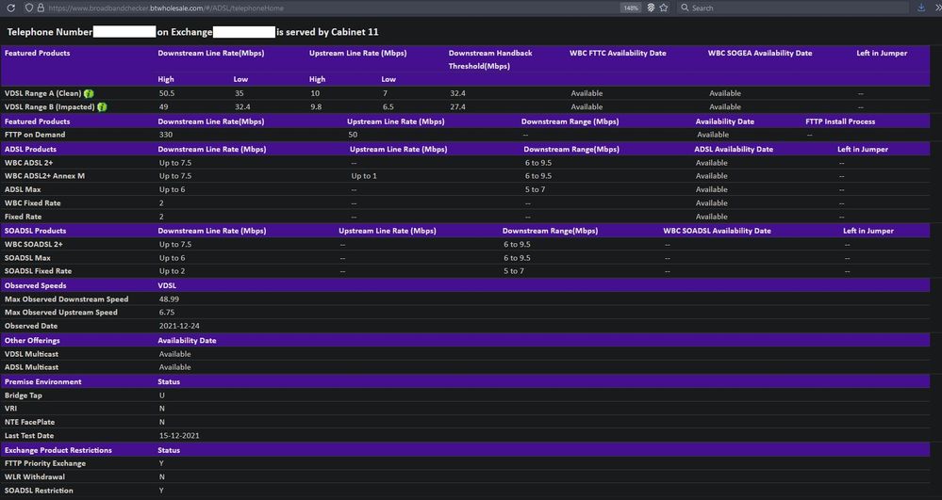Click the 'WBC ADSL2+ Annex M' row label
942x500 pixels.
click(x=44, y=176)
